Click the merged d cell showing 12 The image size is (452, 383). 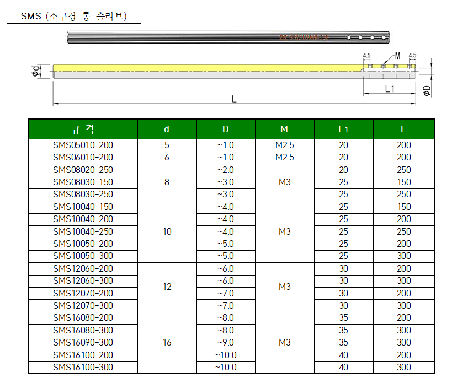[x=167, y=287]
